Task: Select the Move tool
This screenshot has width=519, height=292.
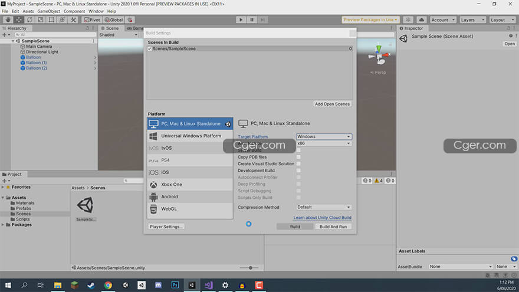Action: (19, 20)
